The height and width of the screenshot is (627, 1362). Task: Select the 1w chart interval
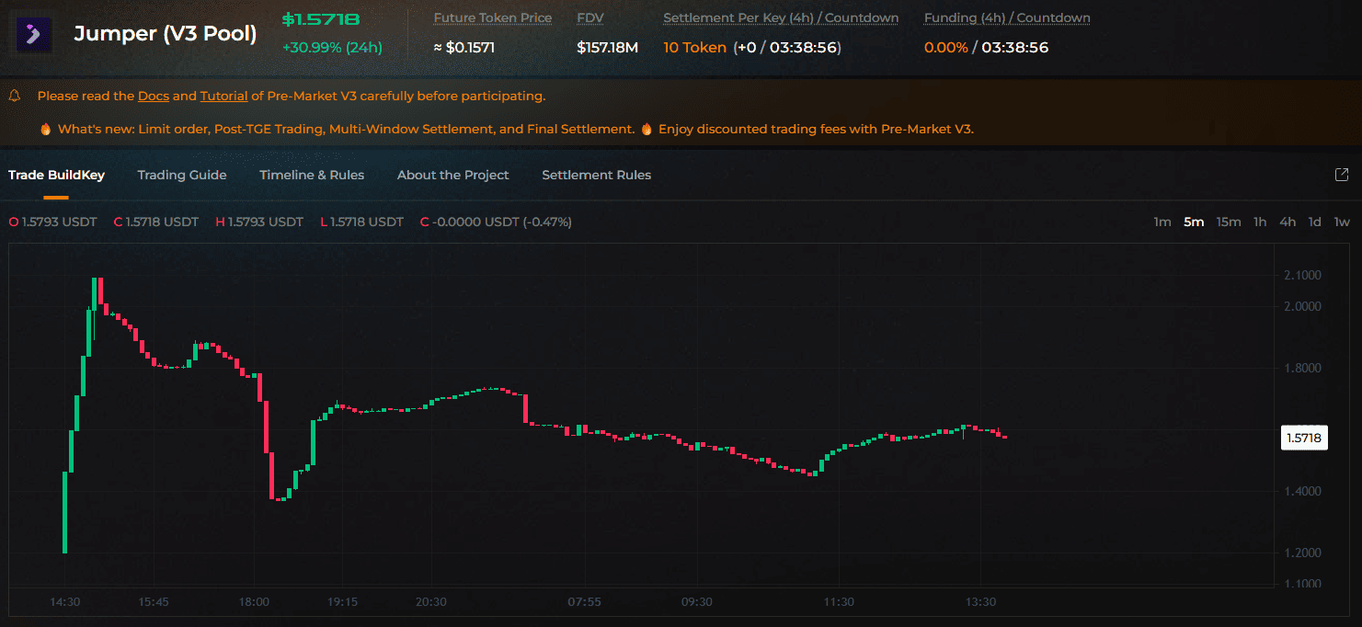pos(1342,222)
